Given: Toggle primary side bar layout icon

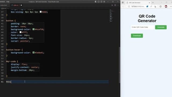Looking at the screenshot, I should (96, 2).
